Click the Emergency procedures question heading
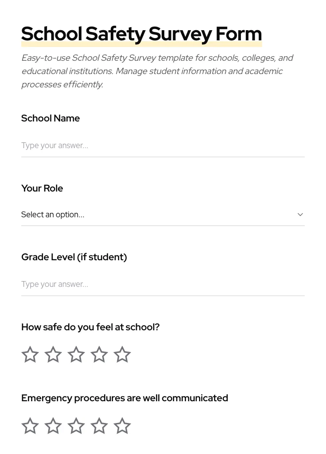 pyautogui.click(x=124, y=398)
